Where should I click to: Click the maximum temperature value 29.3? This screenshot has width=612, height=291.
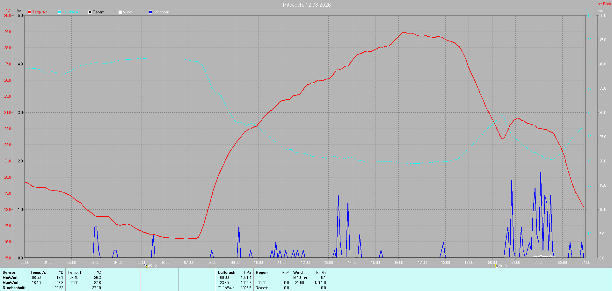pyautogui.click(x=60, y=283)
